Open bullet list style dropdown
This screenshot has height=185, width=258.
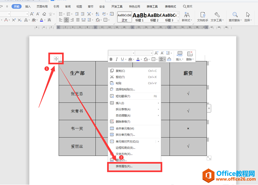click(x=64, y=14)
